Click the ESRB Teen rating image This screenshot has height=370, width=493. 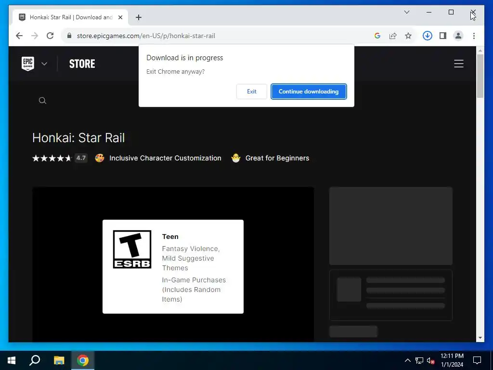click(x=132, y=249)
